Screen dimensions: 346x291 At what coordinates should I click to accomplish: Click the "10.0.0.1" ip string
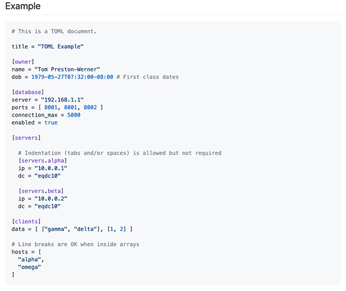click(x=51, y=168)
